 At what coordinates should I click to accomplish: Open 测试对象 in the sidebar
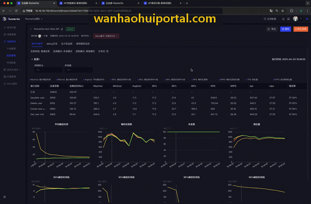tap(10, 28)
